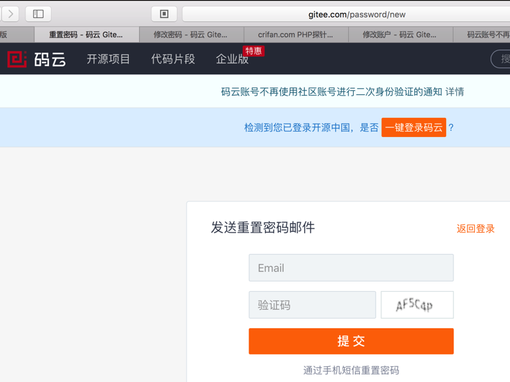
Task: Click 返回登录 to return to login
Action: [x=476, y=229]
